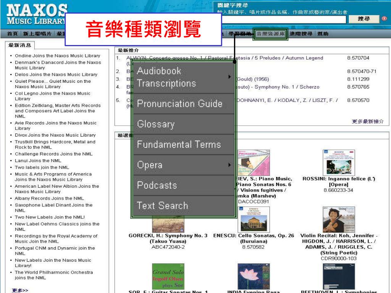Open Recordings by the Royal Academy link
The image size is (391, 293).
click(x=56, y=239)
